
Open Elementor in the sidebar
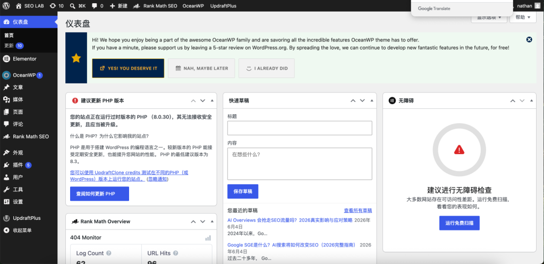(29, 58)
